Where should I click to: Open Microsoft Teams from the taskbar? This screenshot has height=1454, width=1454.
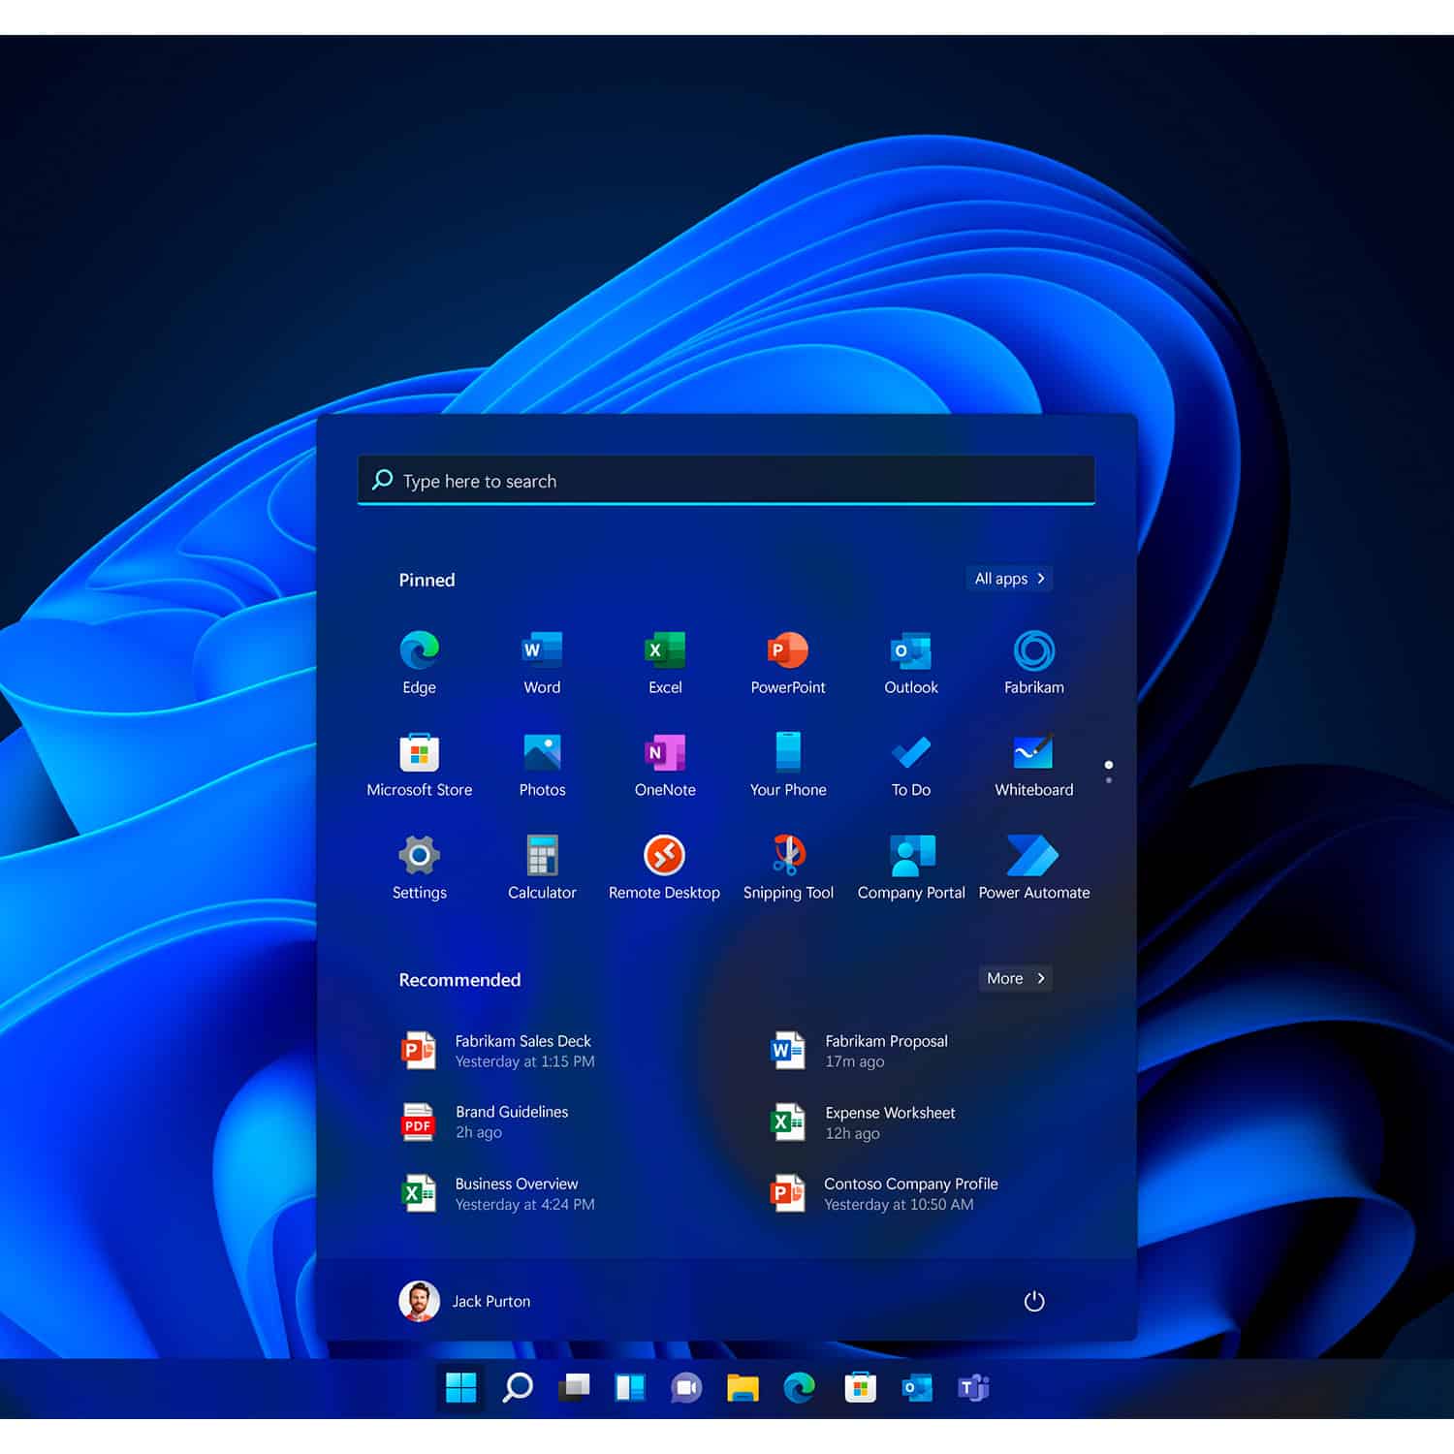click(x=973, y=1388)
